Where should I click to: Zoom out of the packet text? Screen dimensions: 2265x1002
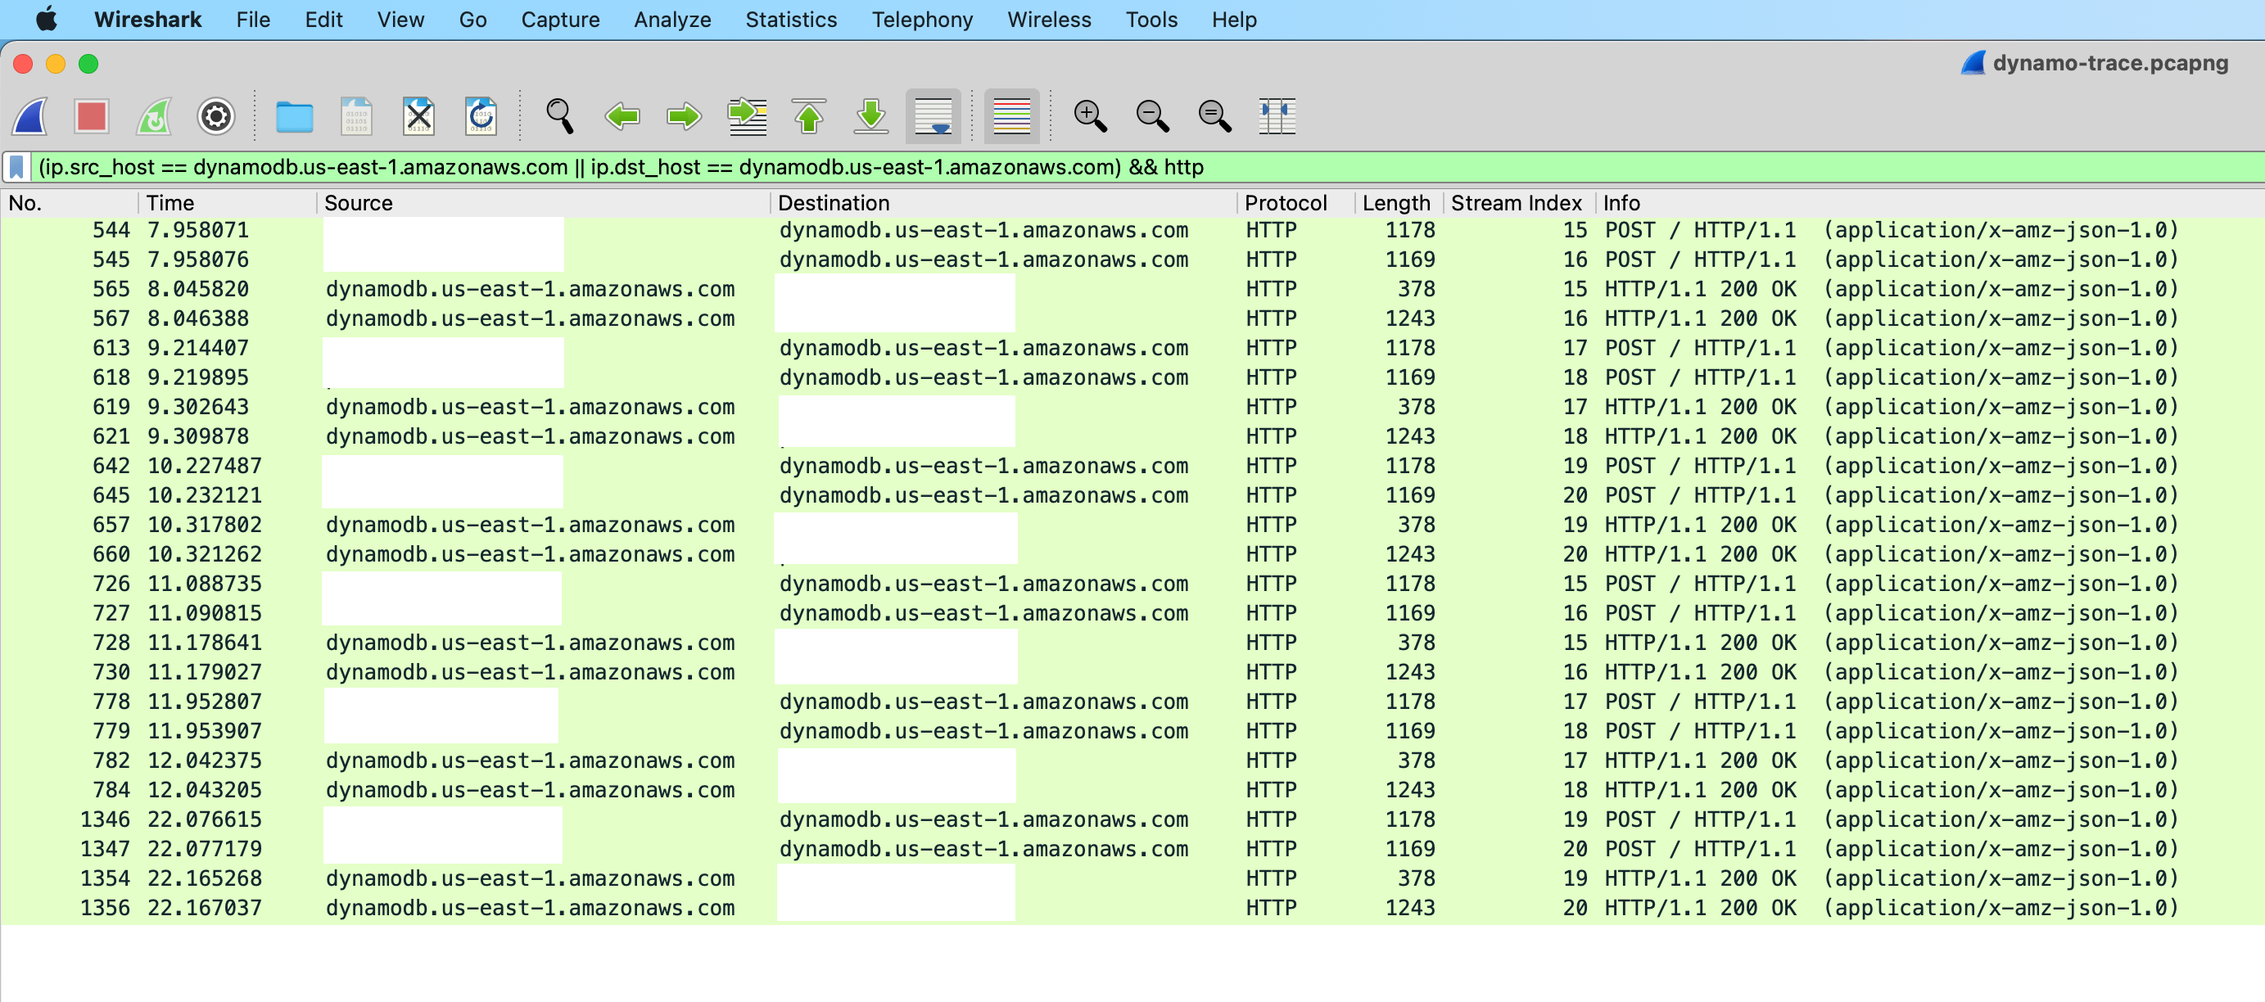click(x=1153, y=116)
